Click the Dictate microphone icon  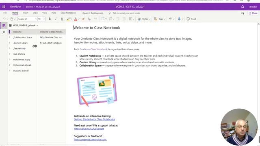pos(179,19)
